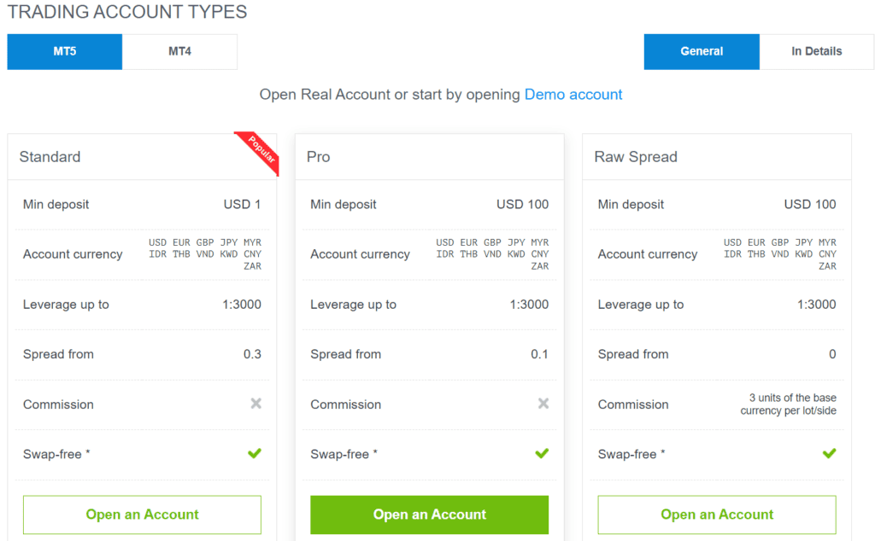Open the Demo account link
875x541 pixels.
[573, 95]
